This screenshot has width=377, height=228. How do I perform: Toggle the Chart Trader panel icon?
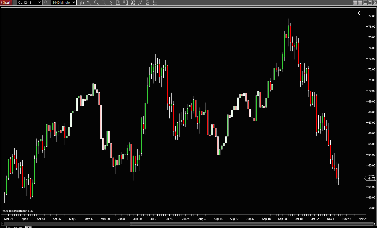(x=125, y=3)
